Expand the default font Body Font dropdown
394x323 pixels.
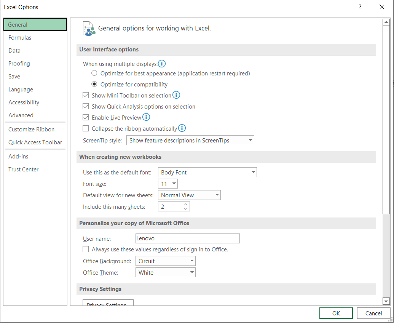click(x=207, y=173)
